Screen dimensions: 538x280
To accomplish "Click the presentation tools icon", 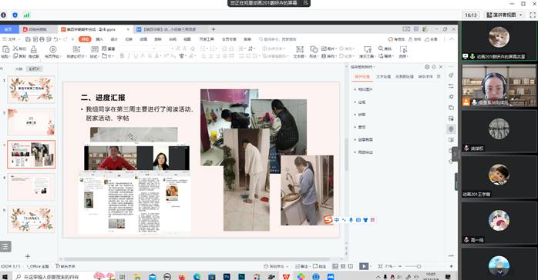I will 368,49.
